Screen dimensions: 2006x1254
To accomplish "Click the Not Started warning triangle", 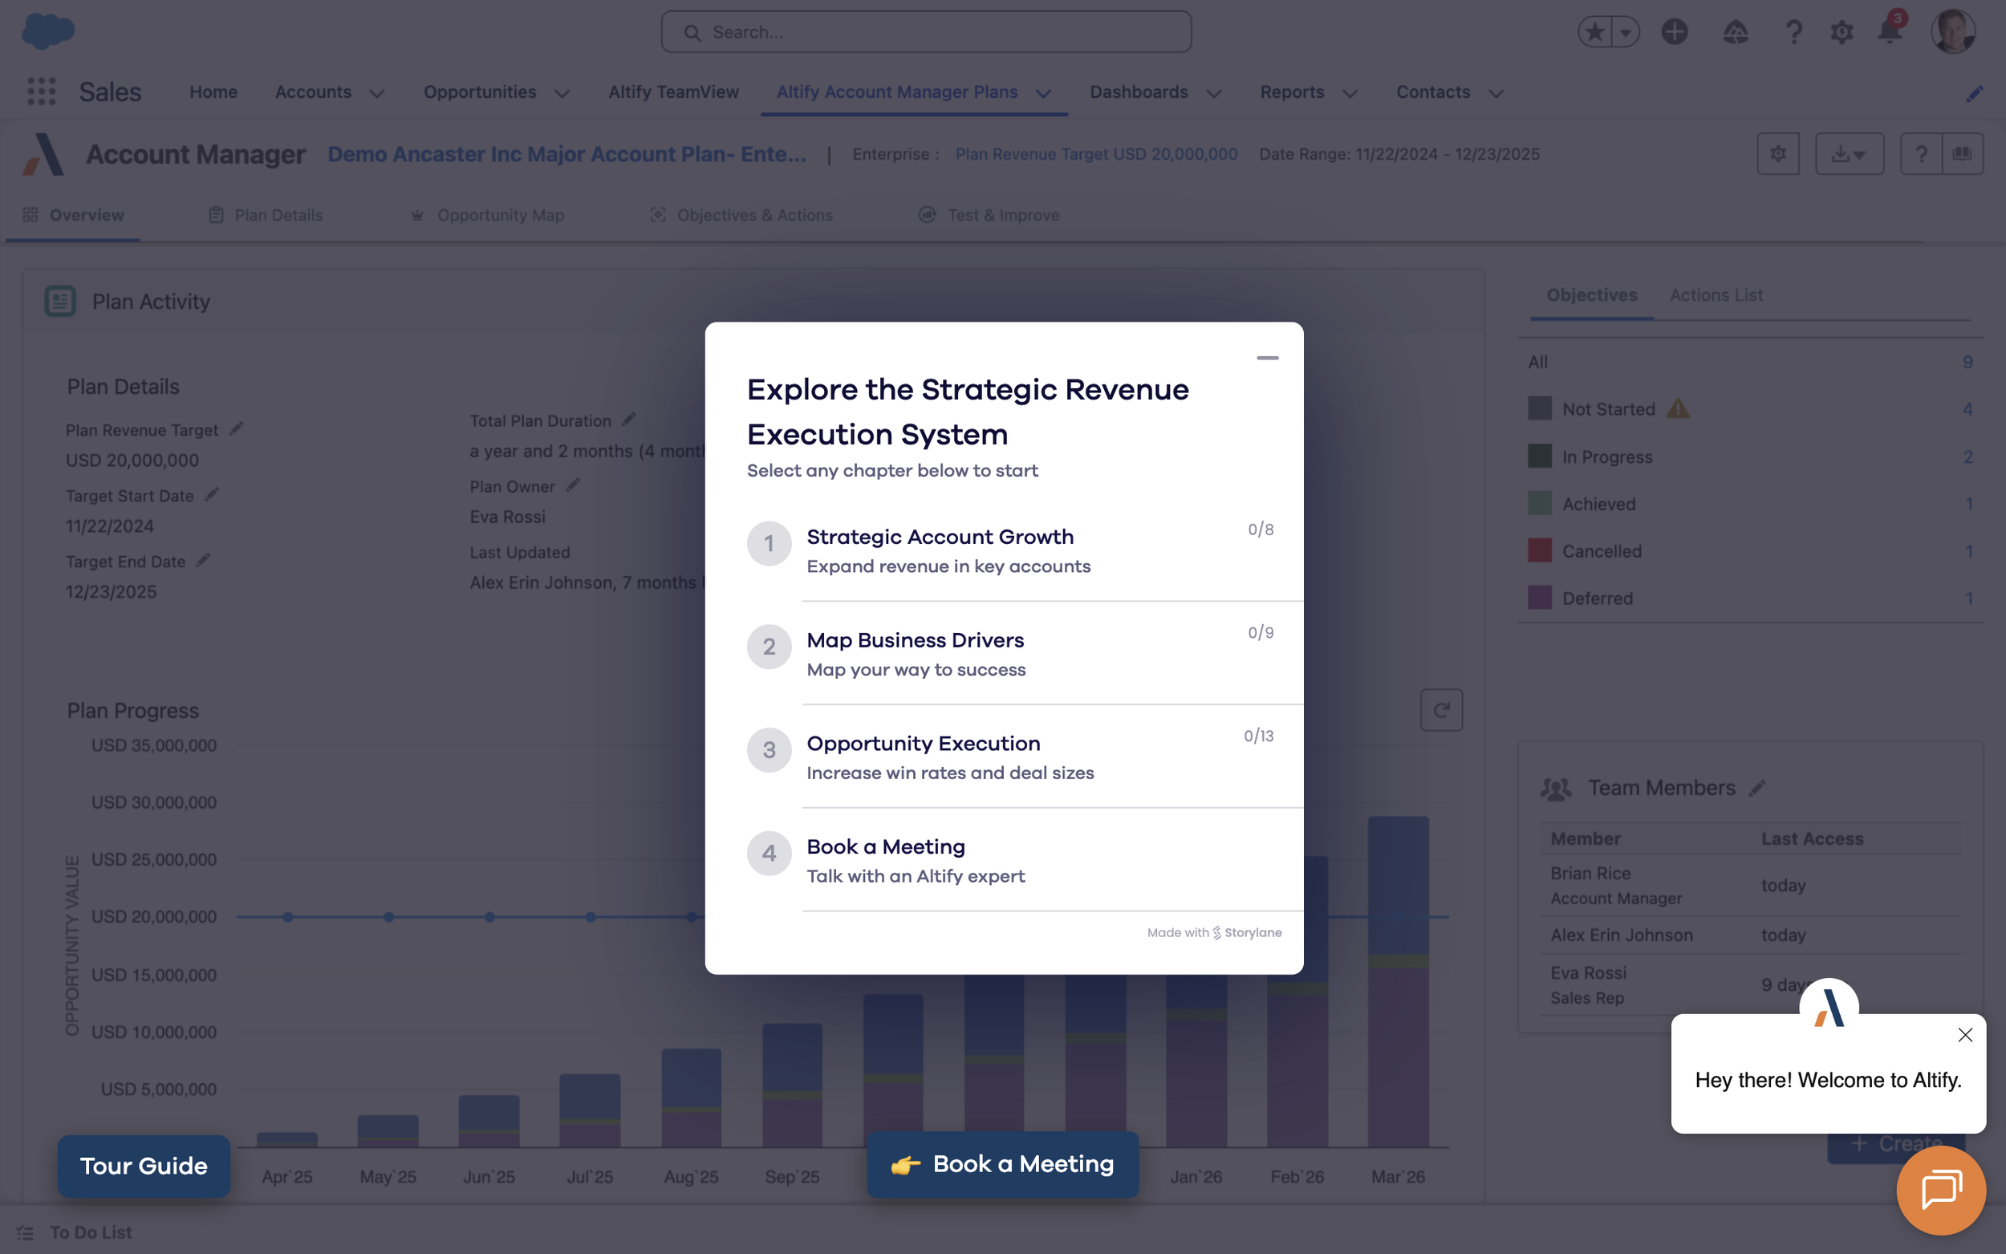I will click(1678, 408).
